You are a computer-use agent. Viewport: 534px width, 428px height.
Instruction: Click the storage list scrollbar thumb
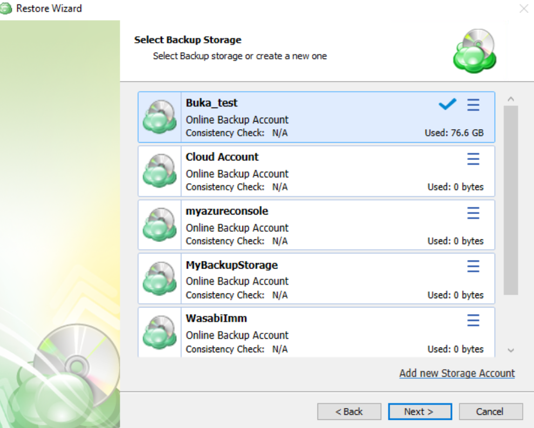pyautogui.click(x=510, y=200)
